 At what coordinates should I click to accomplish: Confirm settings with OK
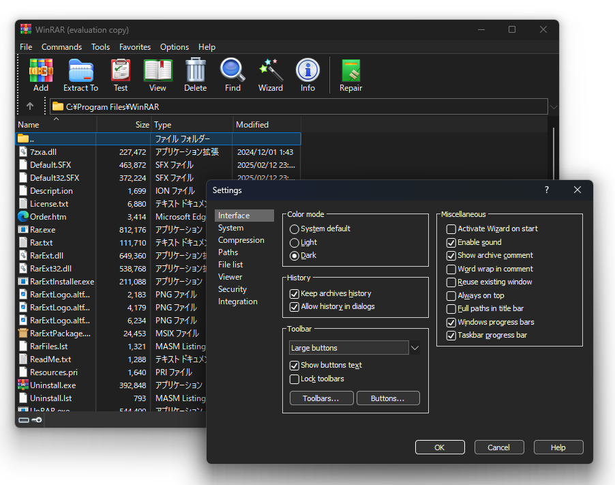(440, 447)
